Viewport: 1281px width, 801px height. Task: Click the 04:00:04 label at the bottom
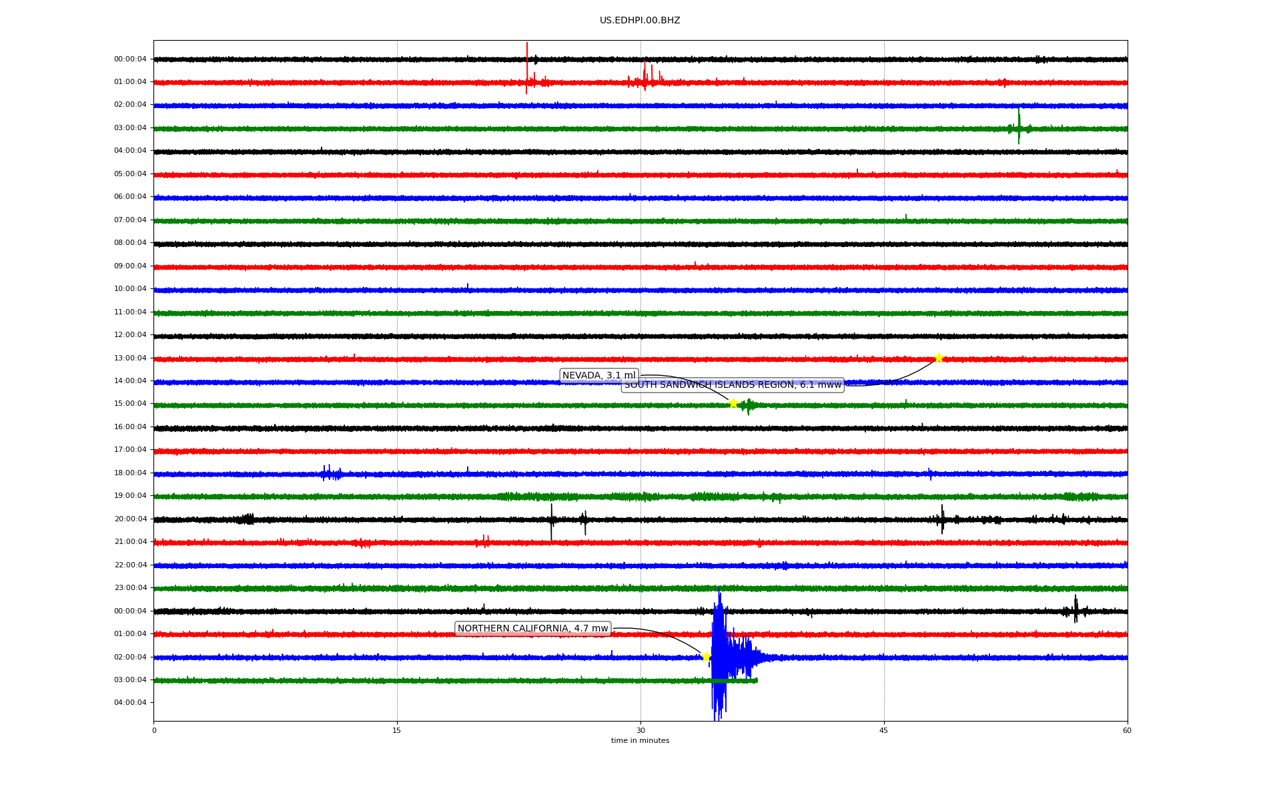130,703
